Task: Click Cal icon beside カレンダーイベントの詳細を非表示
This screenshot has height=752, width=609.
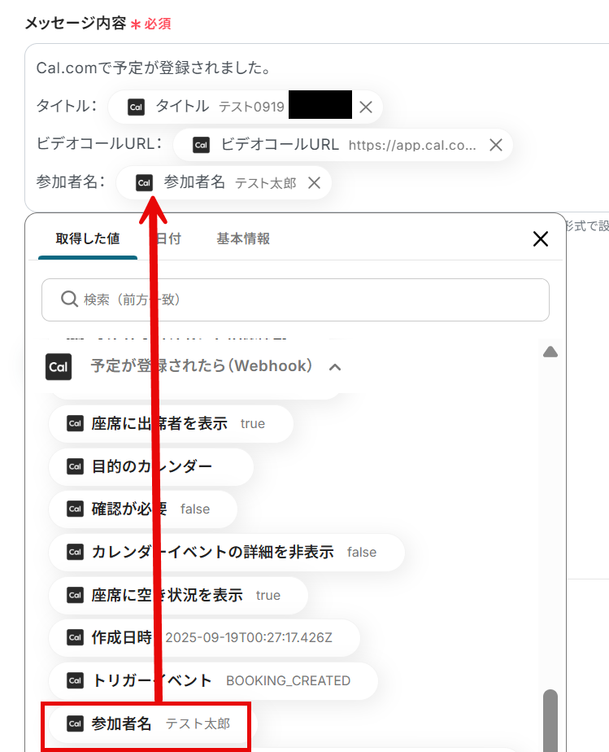Action: (76, 552)
